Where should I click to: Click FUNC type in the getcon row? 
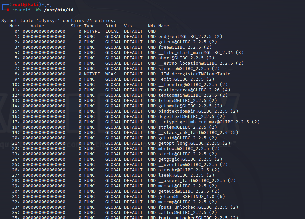tap(89, 197)
